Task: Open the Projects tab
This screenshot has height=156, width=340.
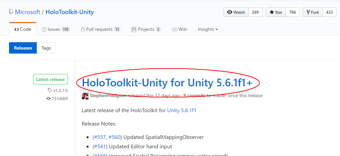Action: [146, 29]
